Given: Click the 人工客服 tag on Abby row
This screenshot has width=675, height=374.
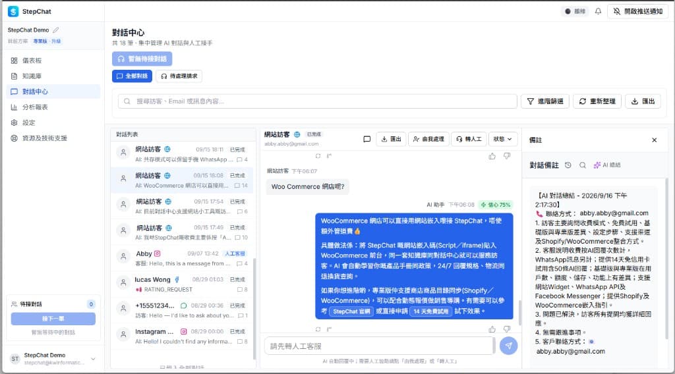Looking at the screenshot, I should 235,254.
